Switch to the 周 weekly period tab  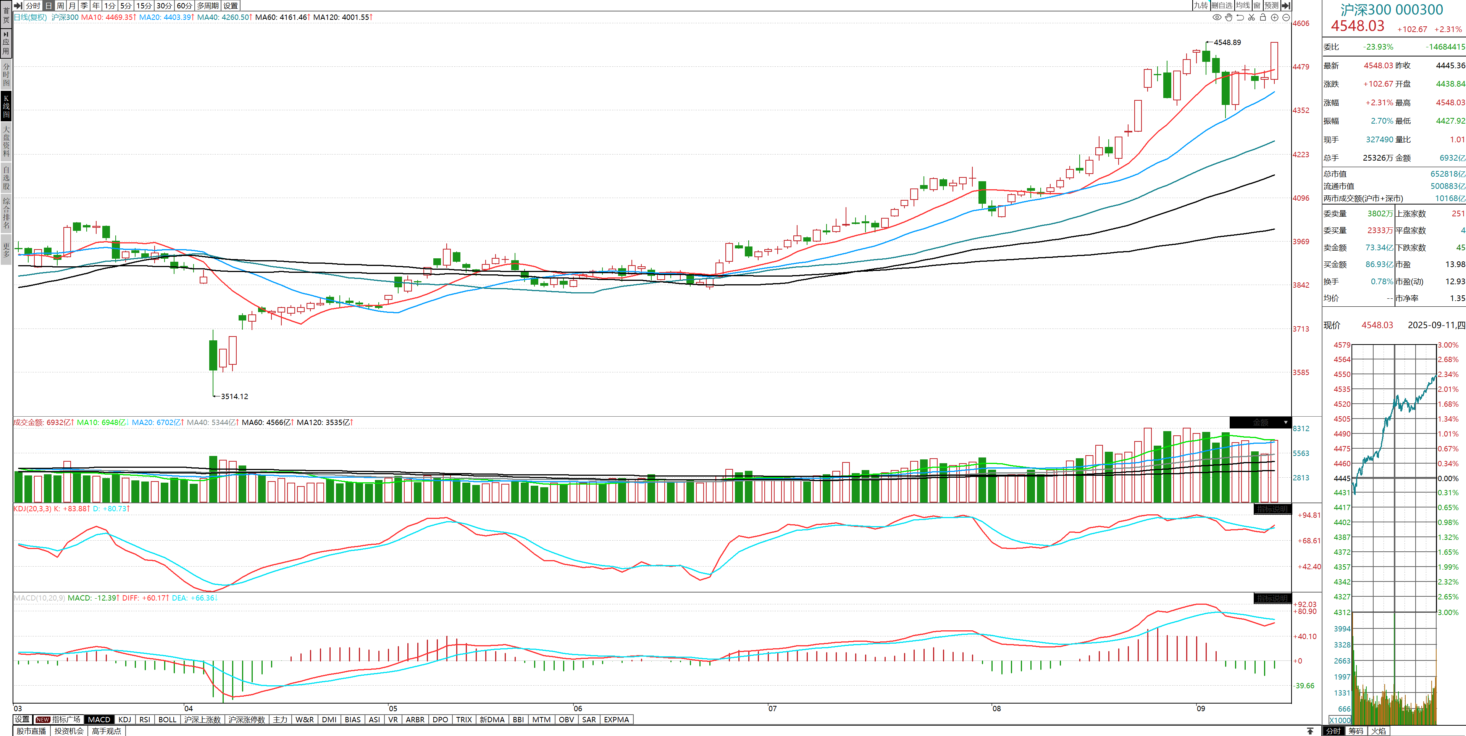point(60,5)
